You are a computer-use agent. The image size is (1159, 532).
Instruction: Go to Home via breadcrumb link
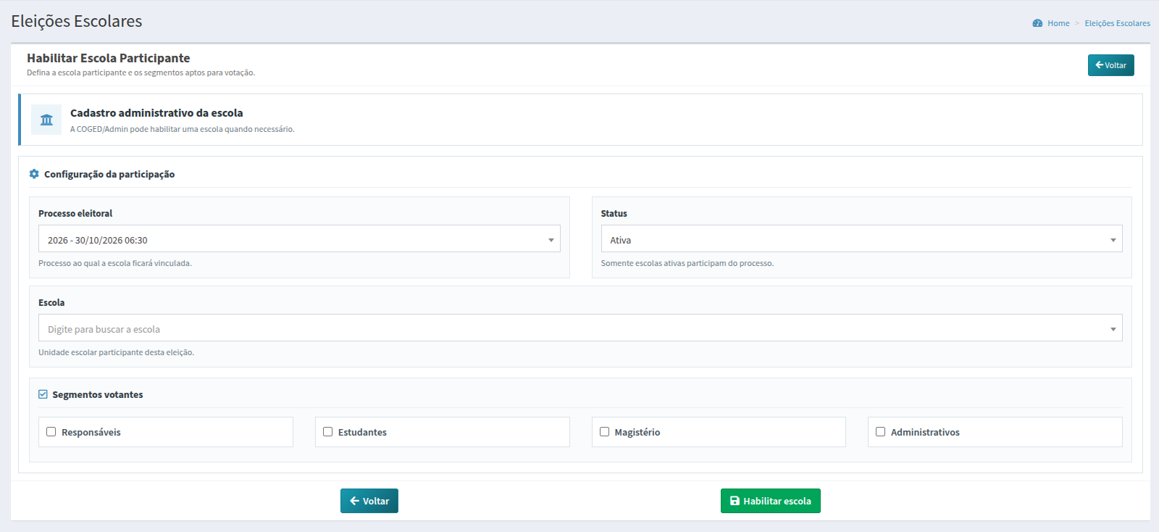1058,23
